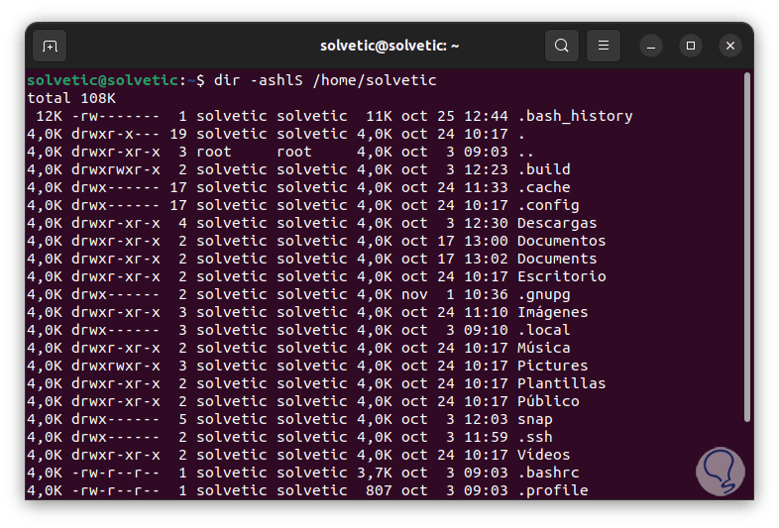Select the .profile file name
Viewport: 779px width, 528px height.
pos(552,490)
